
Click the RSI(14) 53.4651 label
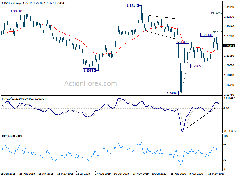tap(12, 137)
